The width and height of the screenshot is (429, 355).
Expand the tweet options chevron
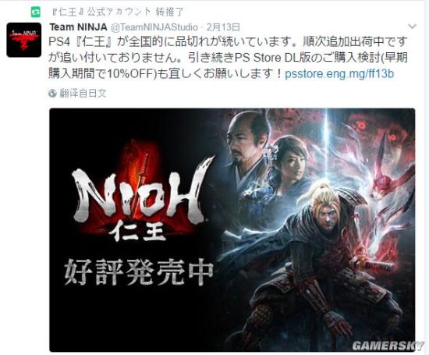pyautogui.click(x=412, y=27)
